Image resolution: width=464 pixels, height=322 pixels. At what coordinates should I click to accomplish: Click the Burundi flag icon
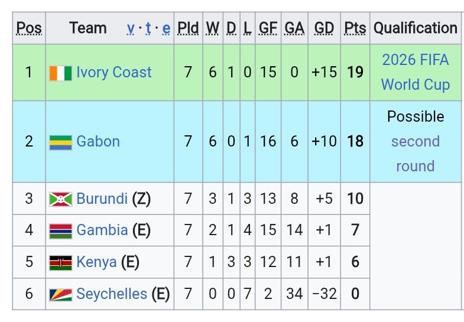(x=61, y=199)
